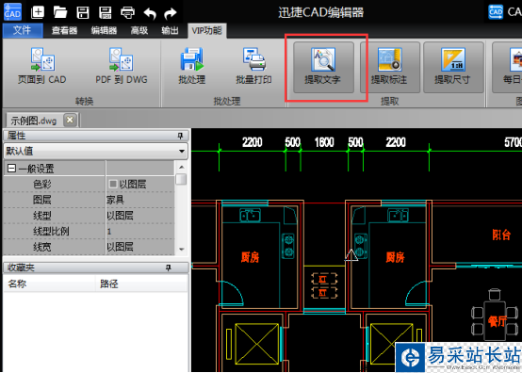Click the properties scrollbar up arrow

pos(182,167)
